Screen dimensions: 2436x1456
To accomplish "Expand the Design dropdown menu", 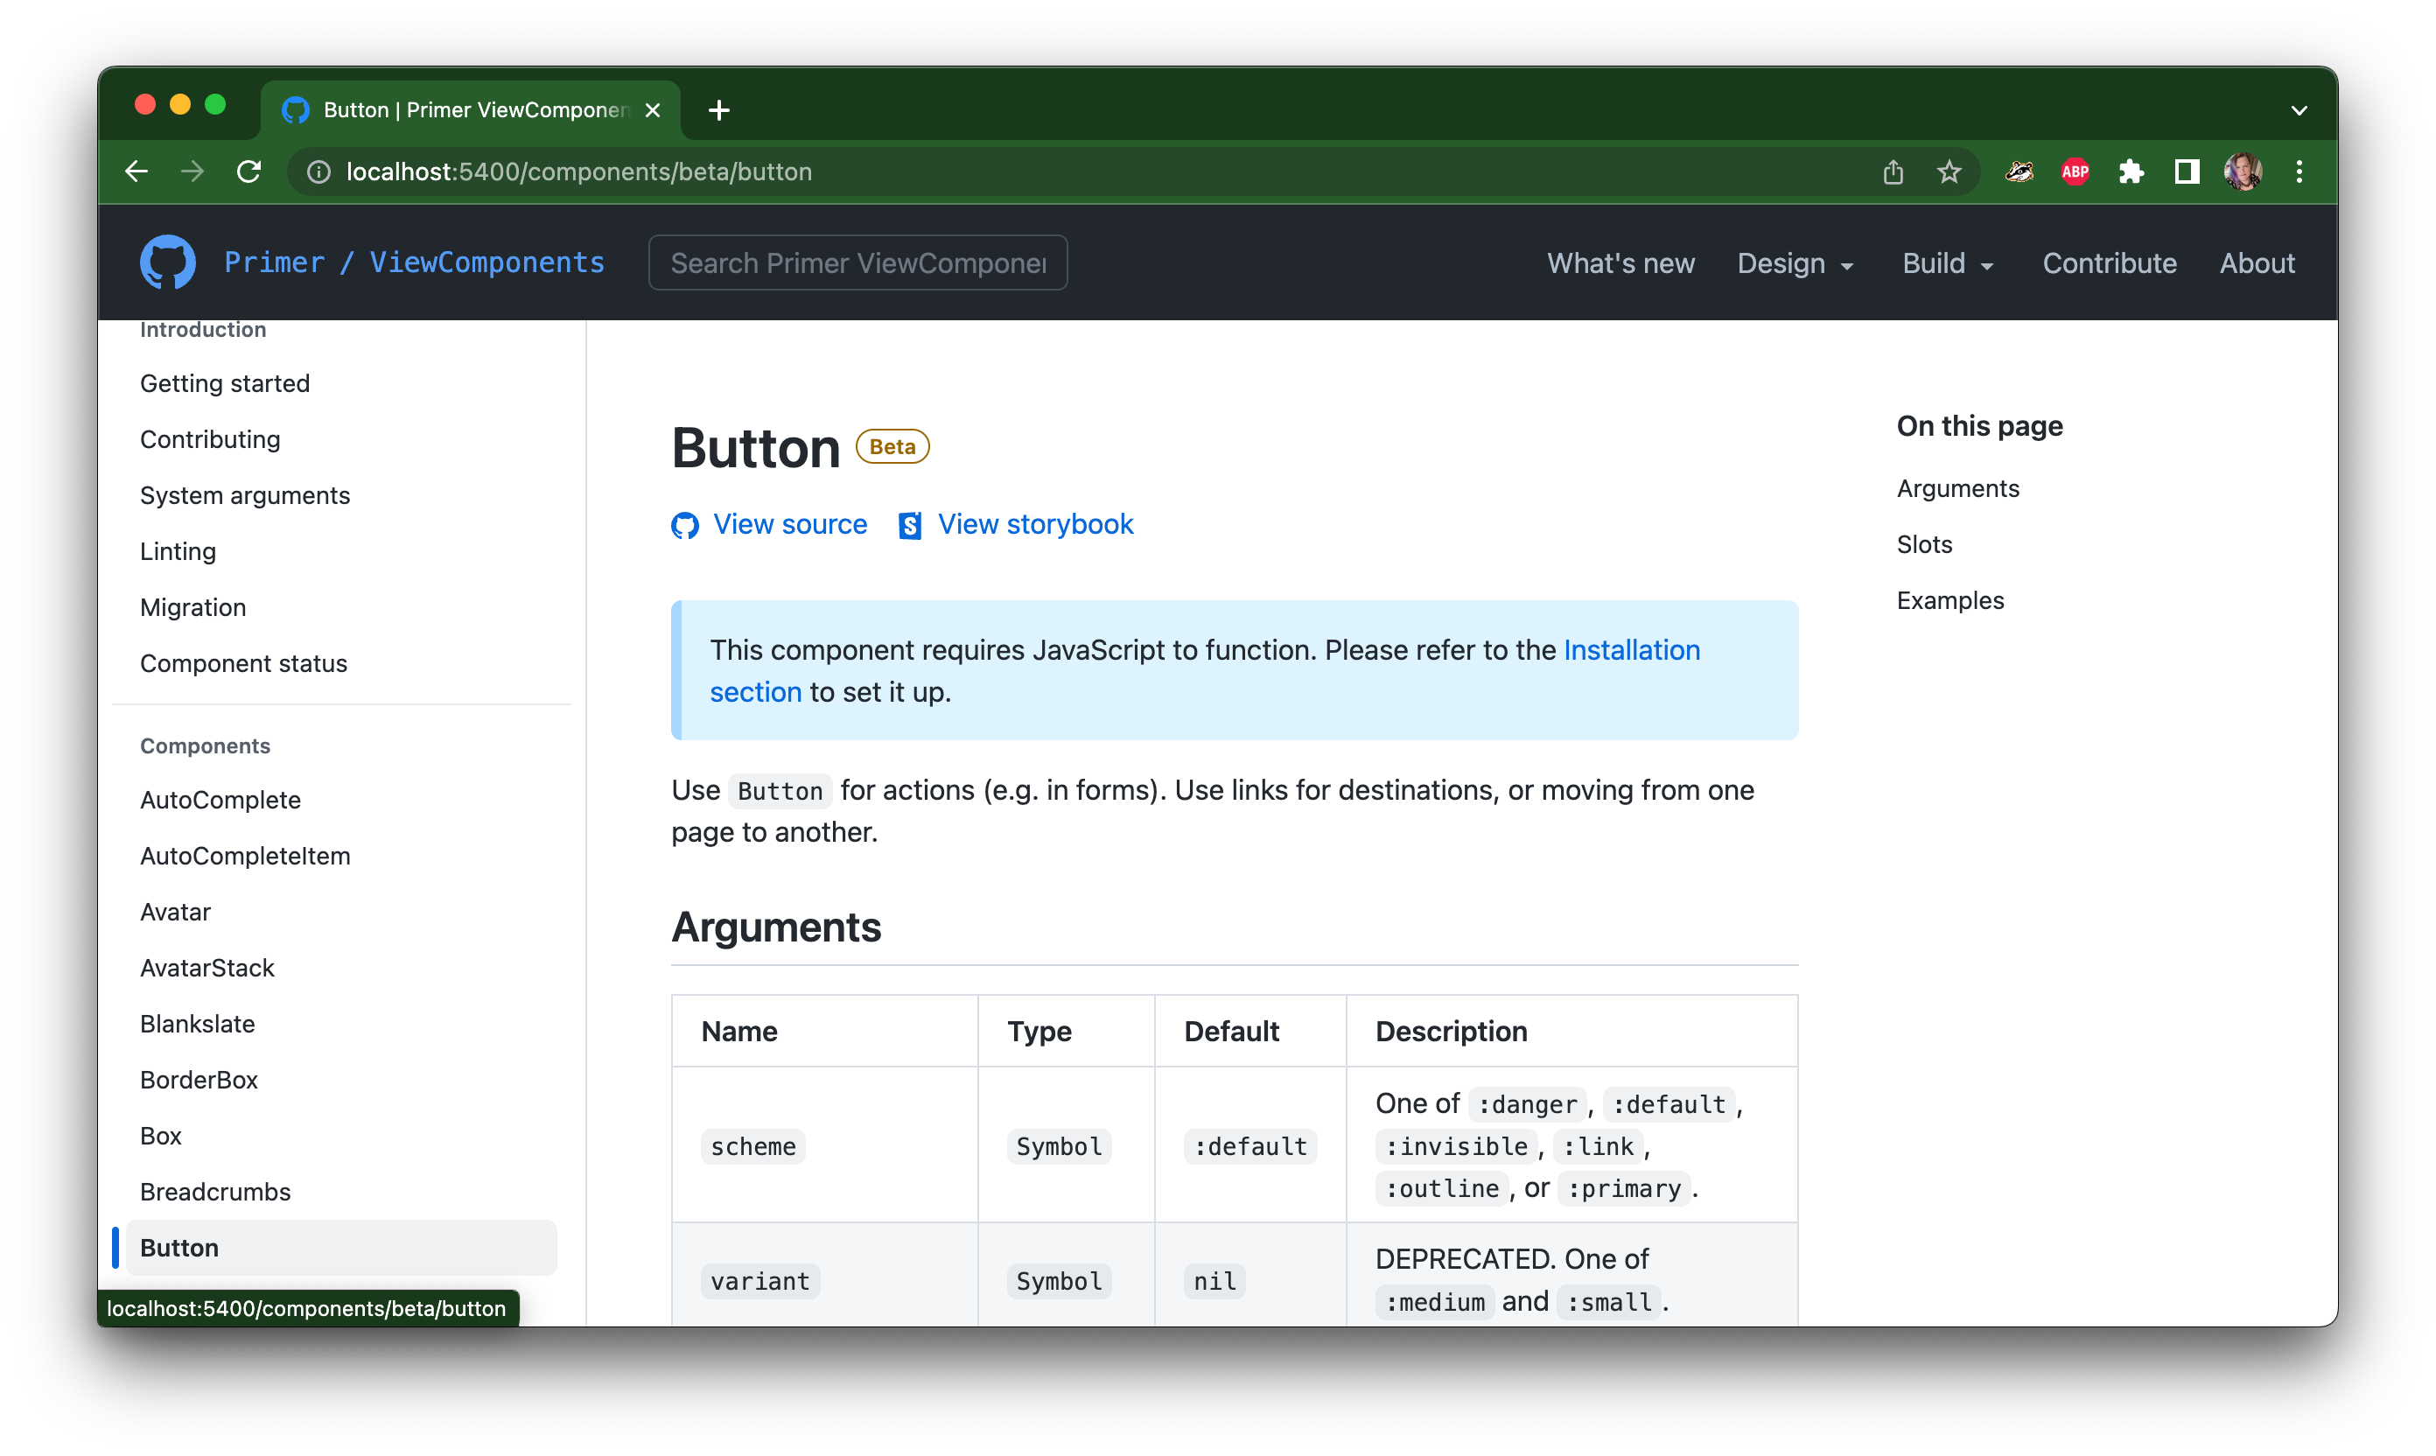I will click(1795, 263).
